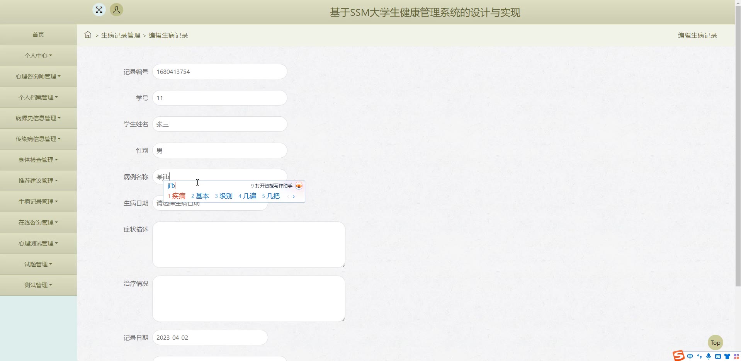Focus the 学生姓名 input field
This screenshot has width=741, height=361.
(x=220, y=124)
